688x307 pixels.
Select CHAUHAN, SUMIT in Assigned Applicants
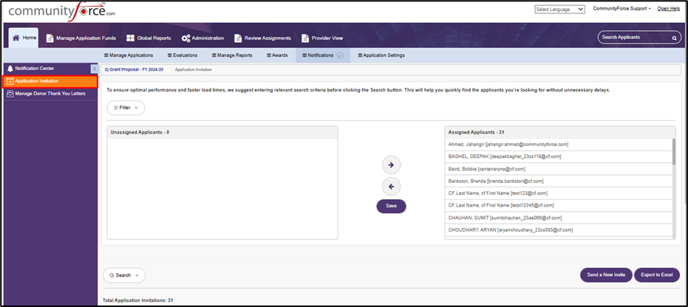558,218
